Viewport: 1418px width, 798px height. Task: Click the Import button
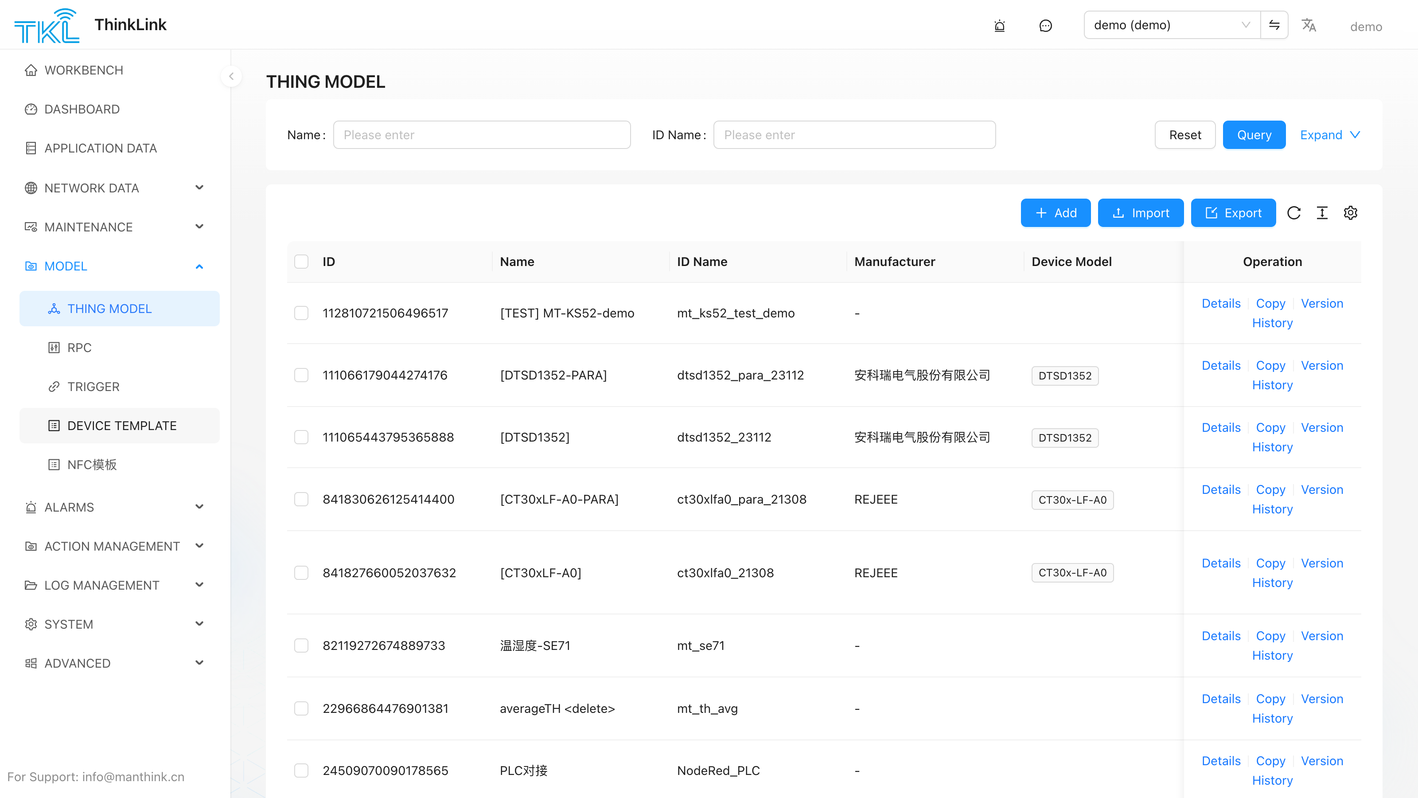pos(1141,213)
